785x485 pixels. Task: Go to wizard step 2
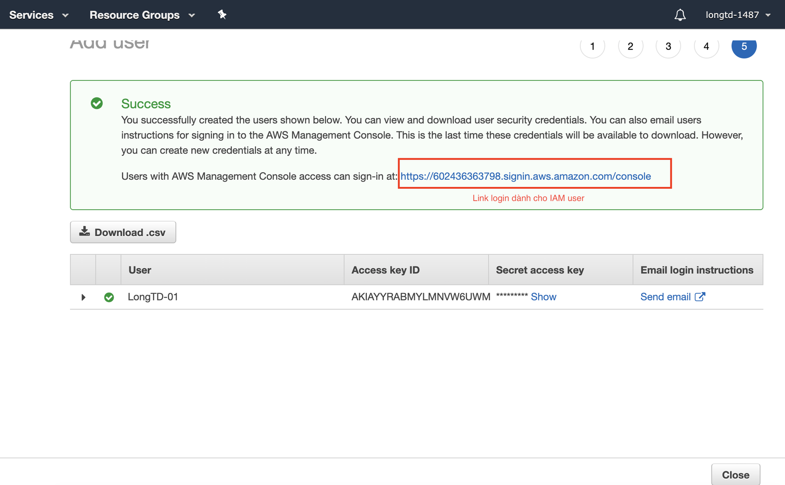(630, 47)
